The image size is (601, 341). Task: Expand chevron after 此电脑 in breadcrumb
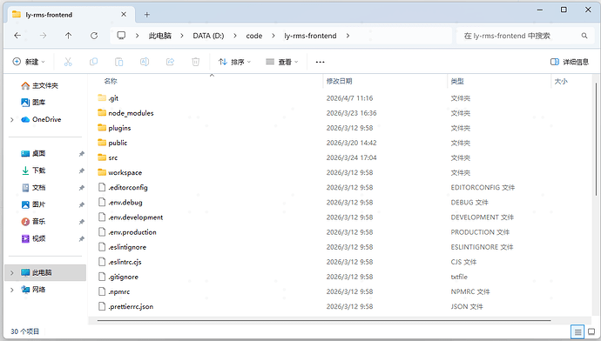[182, 36]
